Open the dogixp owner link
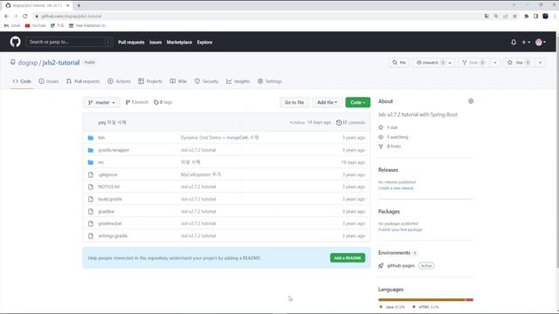559x314 pixels. pos(27,63)
